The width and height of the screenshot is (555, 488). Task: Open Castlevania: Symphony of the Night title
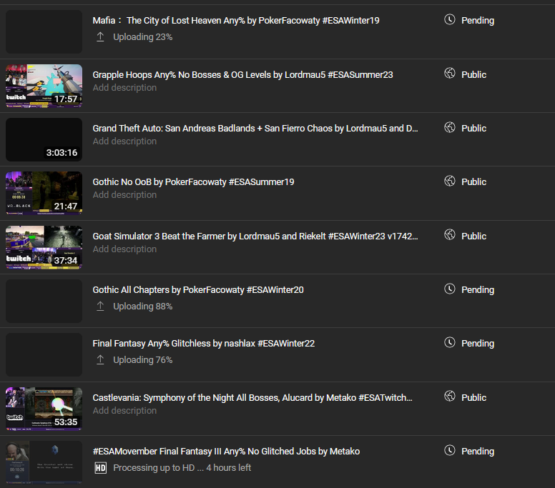252,398
